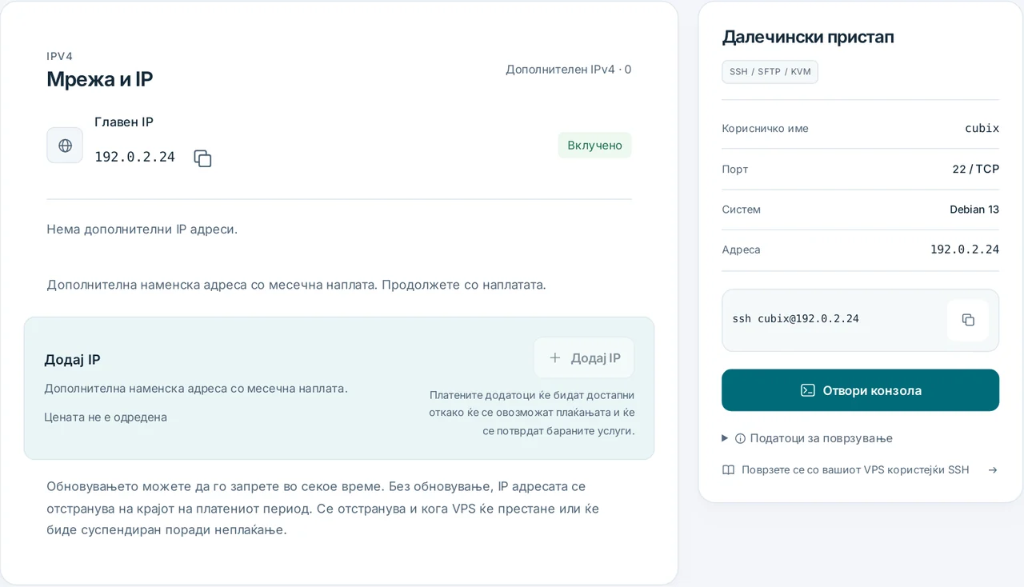Copy the ssh cubix@192.0.2.24 command

coord(968,320)
